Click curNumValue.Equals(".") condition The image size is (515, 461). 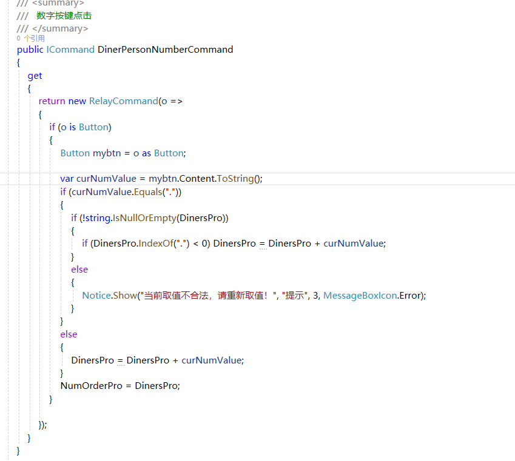pos(126,192)
